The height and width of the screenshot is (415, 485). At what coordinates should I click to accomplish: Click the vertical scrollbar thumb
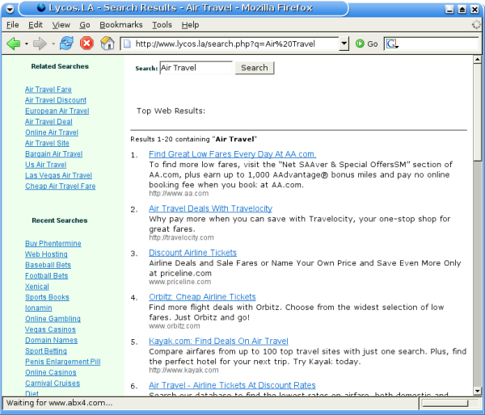(477, 112)
